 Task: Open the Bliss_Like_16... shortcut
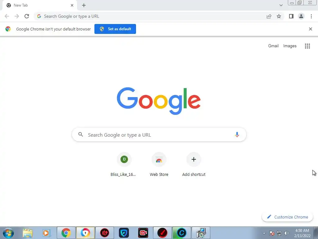pyautogui.click(x=124, y=165)
